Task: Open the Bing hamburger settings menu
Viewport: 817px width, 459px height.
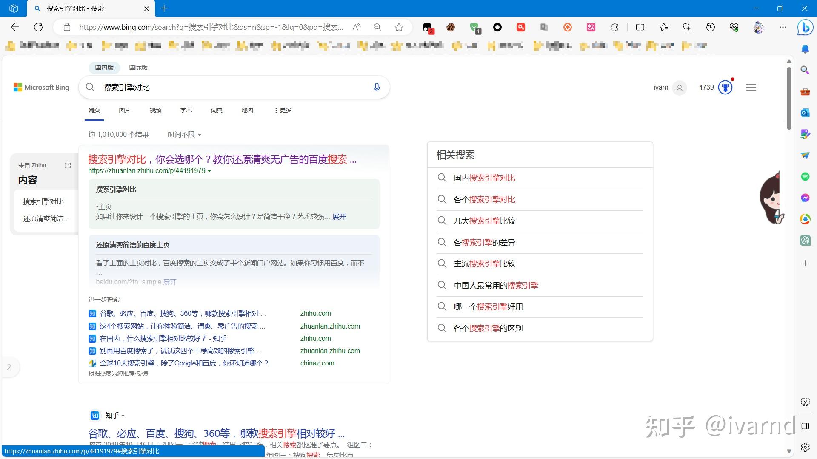Action: [751, 88]
